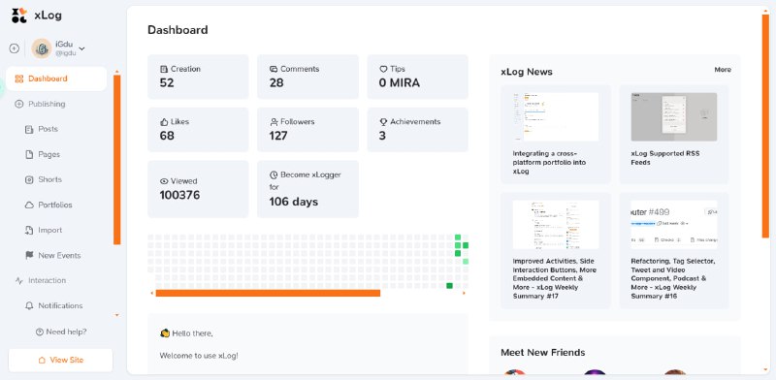Screen dimensions: 776x380
Task: Click the sidebar vertical orange scrollbar
Action: (x=116, y=159)
